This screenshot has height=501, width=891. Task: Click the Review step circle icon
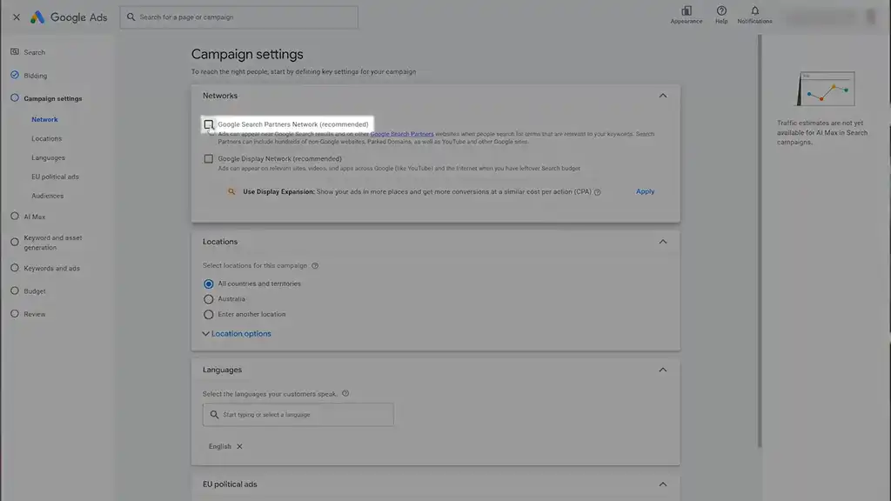click(15, 313)
